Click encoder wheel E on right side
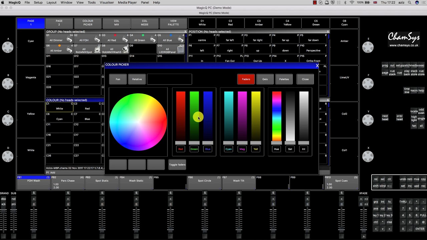Viewport: 427px width, 240px height. 368,47
